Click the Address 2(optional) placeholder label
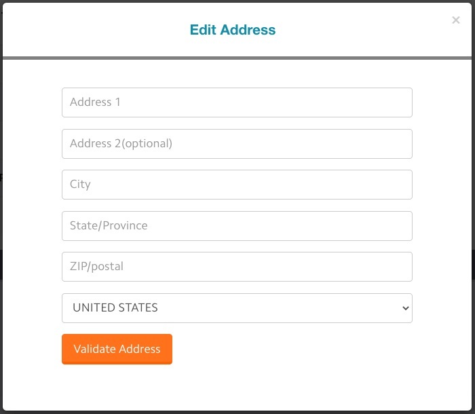The image size is (475, 414). 121,143
